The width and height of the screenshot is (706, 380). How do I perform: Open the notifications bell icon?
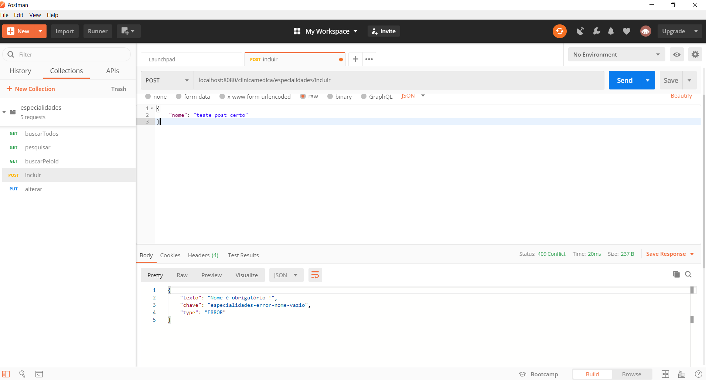pyautogui.click(x=611, y=31)
